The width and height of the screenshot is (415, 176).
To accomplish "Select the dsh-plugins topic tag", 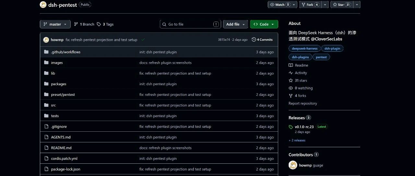I will tap(300, 57).
